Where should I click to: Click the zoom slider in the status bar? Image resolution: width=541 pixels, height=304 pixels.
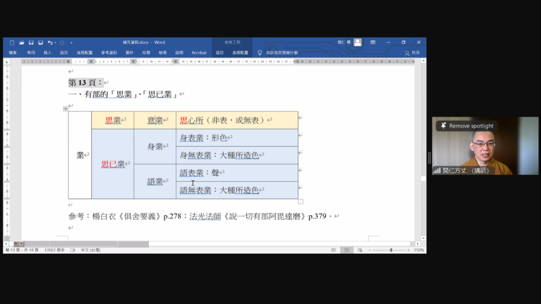click(x=391, y=250)
